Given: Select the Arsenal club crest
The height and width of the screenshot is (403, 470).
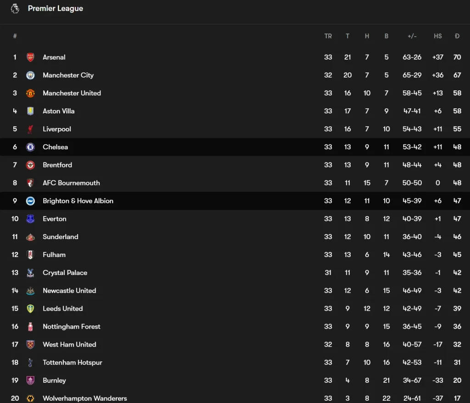Looking at the screenshot, I should pyautogui.click(x=31, y=57).
